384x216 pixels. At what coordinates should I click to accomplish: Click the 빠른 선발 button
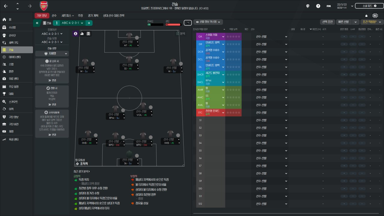coord(344,22)
